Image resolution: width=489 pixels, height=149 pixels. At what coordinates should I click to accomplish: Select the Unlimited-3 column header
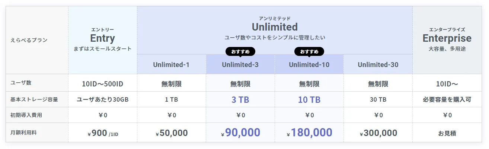tap(240, 64)
